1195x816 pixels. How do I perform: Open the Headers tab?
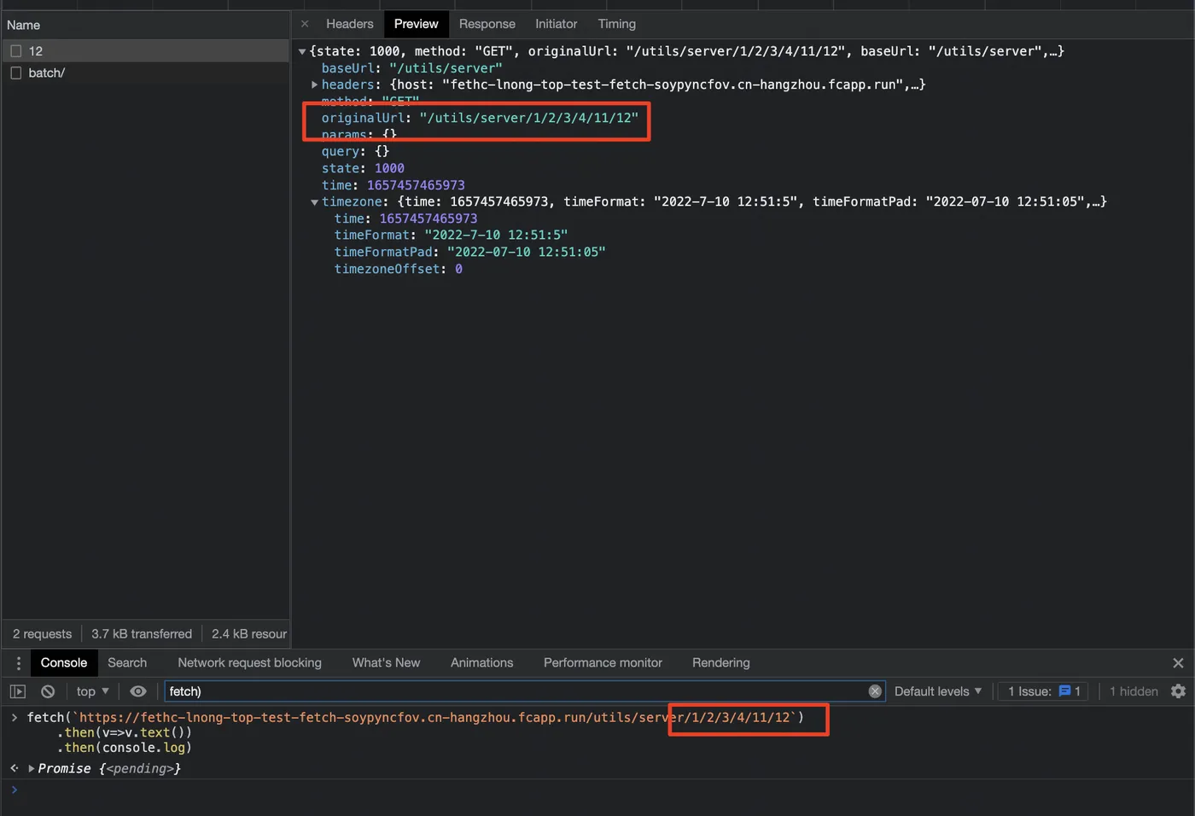coord(350,24)
